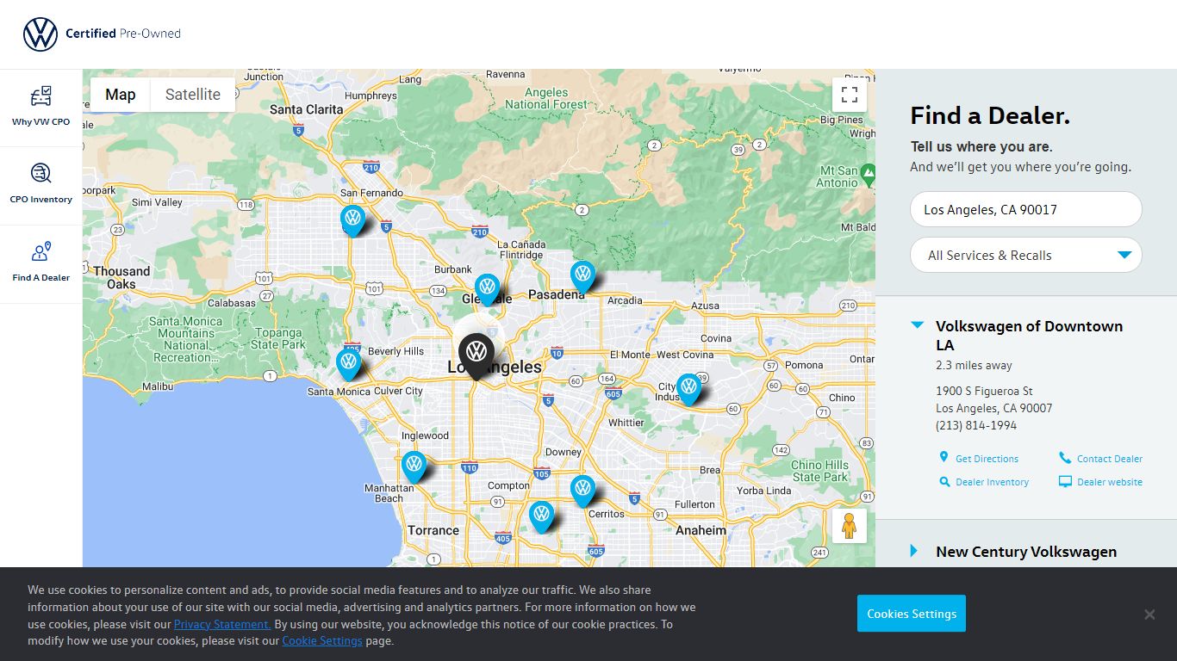Edit the Los Angeles, CA 90017 location field
The image size is (1177, 661).
pos(1025,209)
